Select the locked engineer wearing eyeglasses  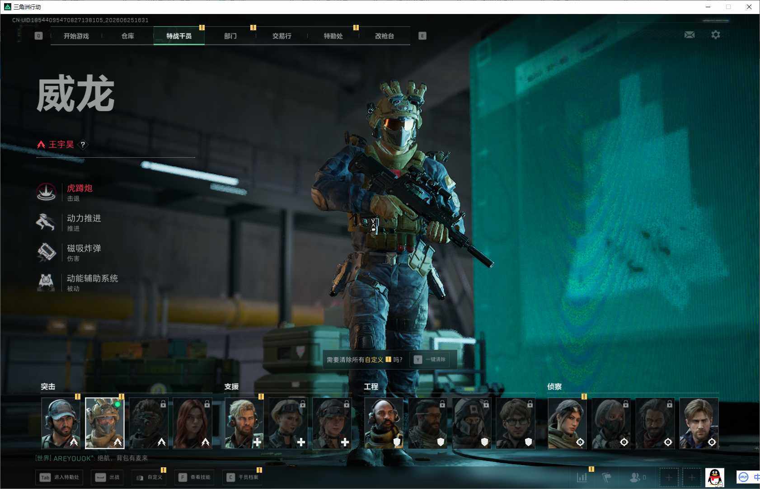516,423
